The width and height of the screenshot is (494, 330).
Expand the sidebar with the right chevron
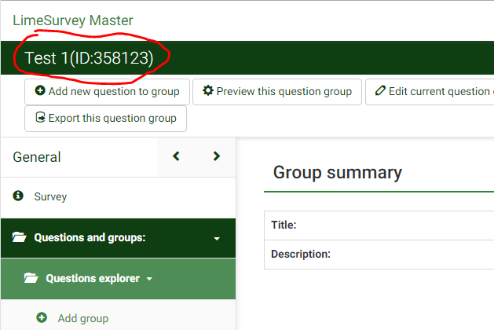click(x=217, y=156)
